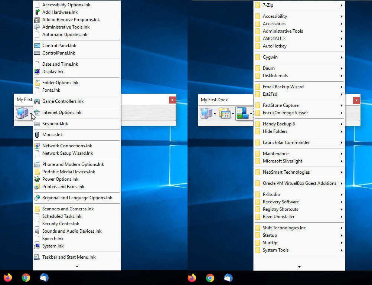Viewport: 372px width, 285px height.
Task: Click the Sounds and Audio Devices.lnk speaker icon
Action: [37, 231]
